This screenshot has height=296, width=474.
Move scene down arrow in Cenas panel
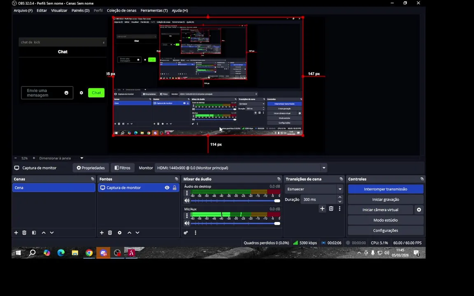tap(52, 233)
